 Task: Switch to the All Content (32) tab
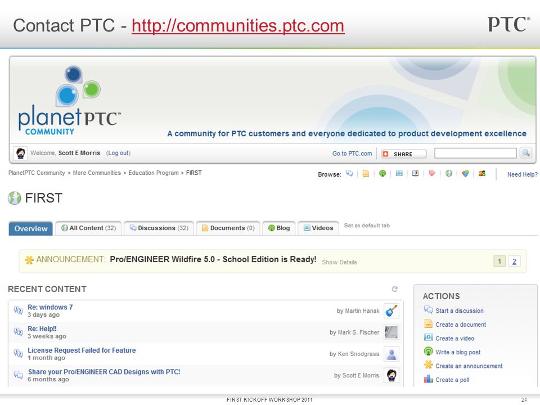88,228
